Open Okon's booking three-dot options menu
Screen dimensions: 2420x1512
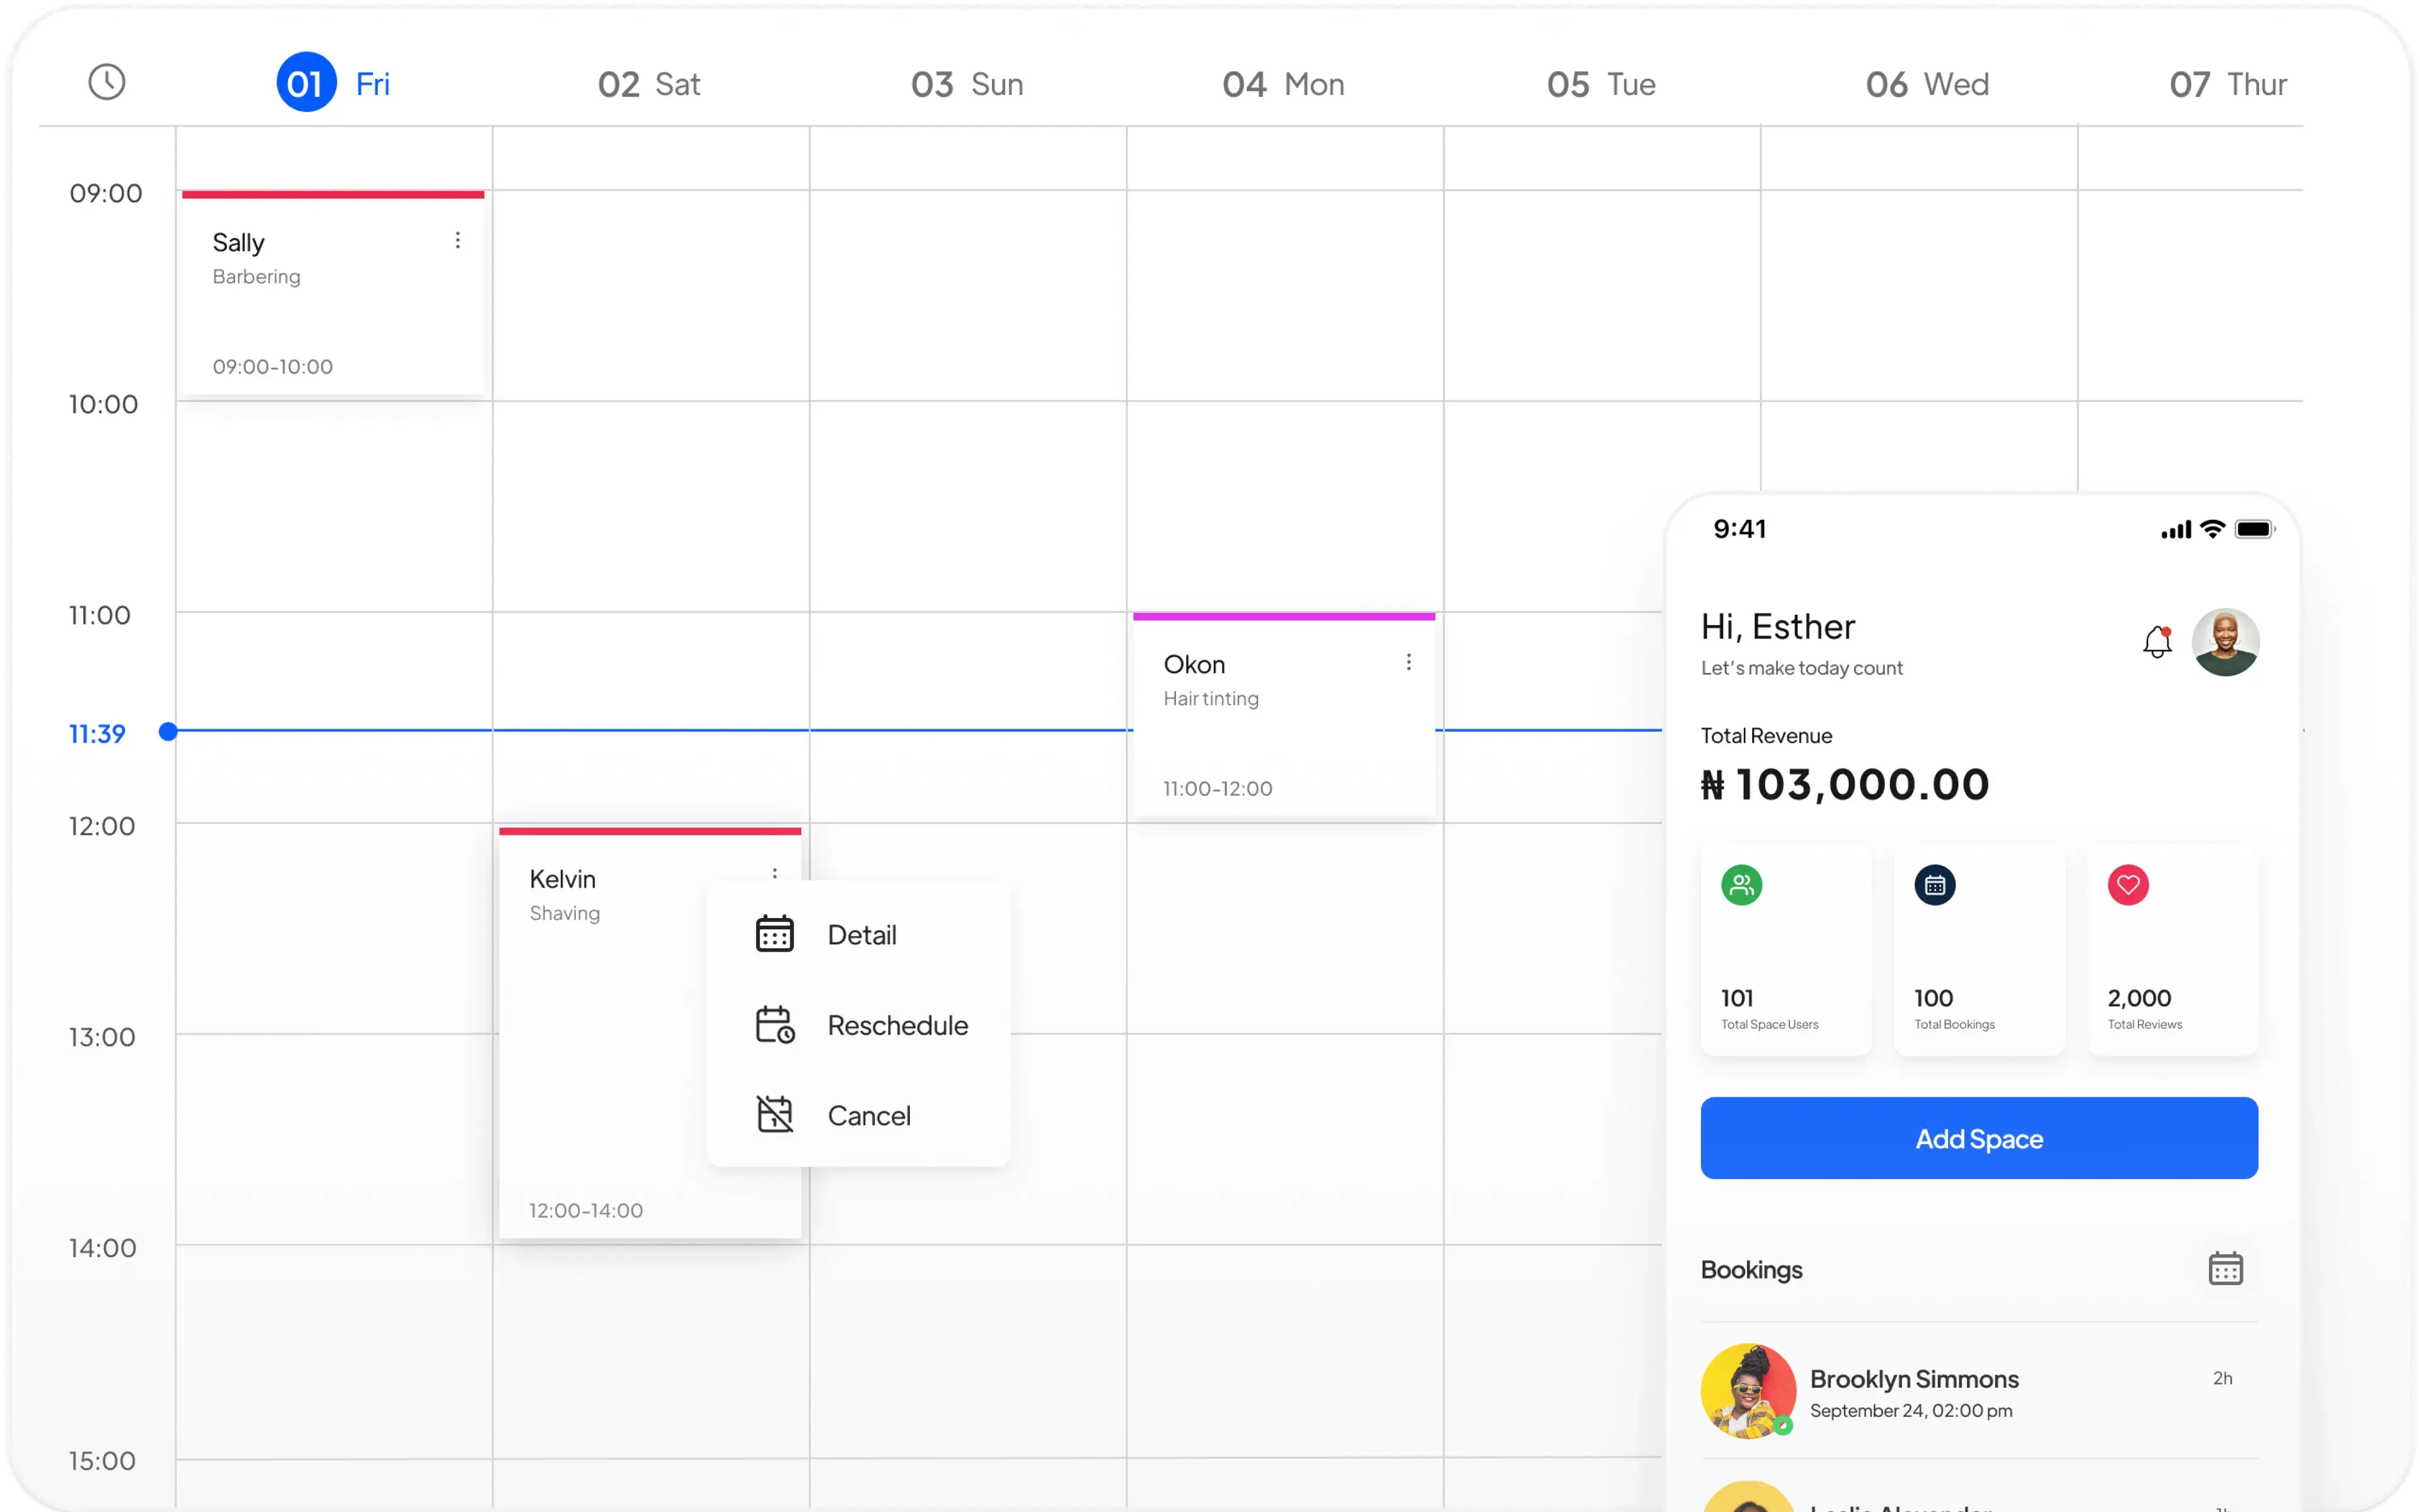coord(1408,662)
